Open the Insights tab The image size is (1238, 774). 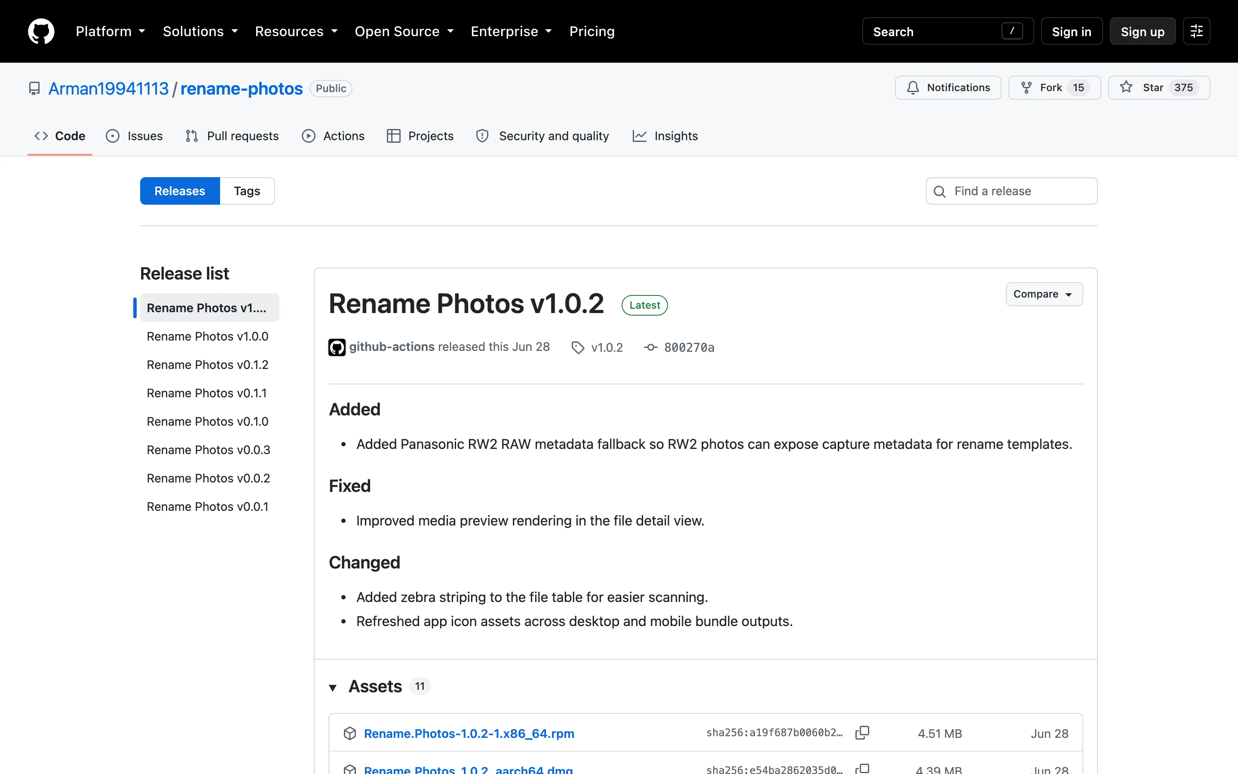click(x=665, y=135)
